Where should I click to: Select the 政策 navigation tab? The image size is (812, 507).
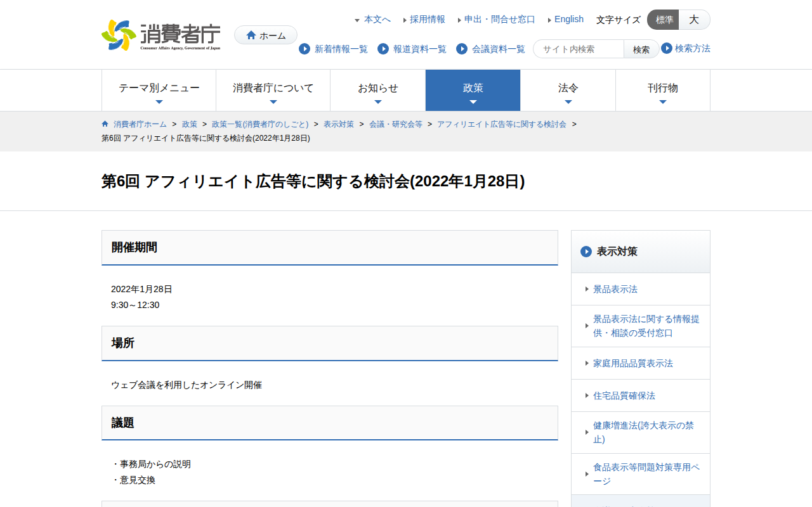click(x=473, y=90)
